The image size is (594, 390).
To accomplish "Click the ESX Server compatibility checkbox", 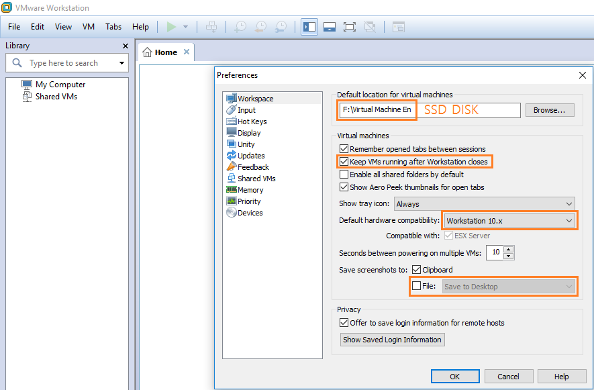I will coord(448,236).
